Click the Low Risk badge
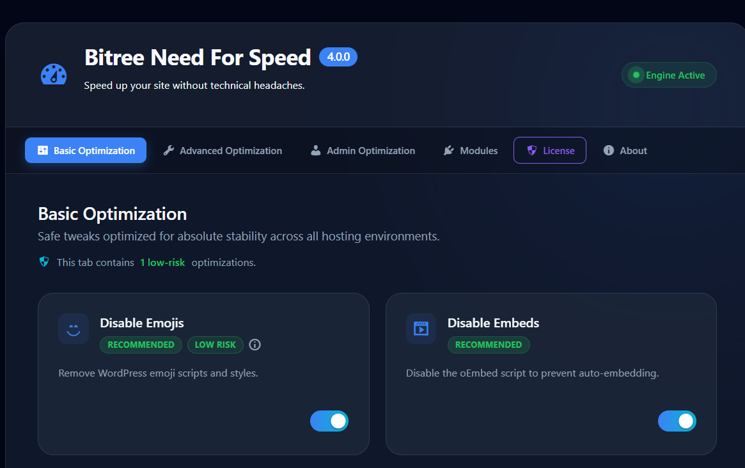This screenshot has height=468, width=745. tap(216, 345)
